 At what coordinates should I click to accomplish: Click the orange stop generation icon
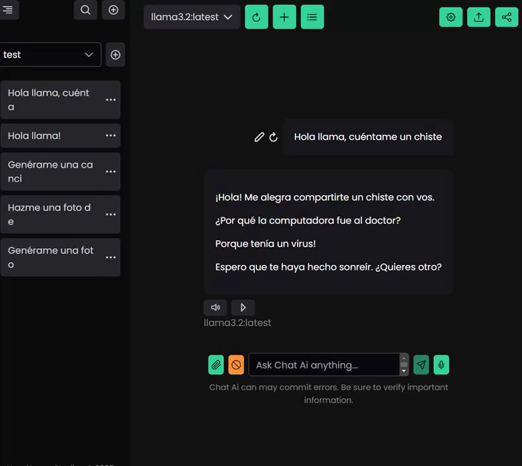(236, 365)
